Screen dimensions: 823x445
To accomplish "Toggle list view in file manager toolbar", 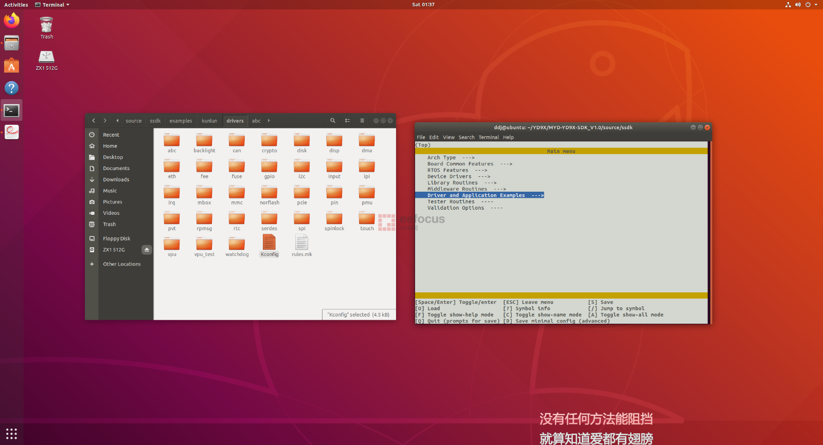I will [x=348, y=121].
